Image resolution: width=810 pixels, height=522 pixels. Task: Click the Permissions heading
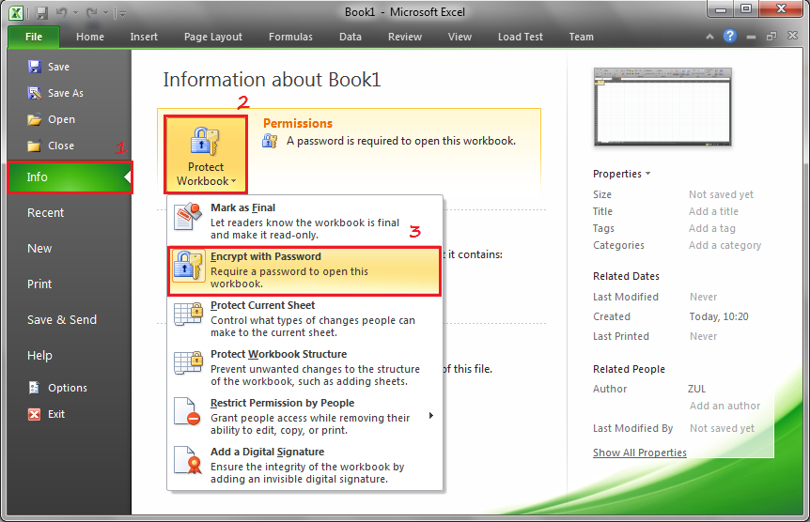click(x=298, y=123)
